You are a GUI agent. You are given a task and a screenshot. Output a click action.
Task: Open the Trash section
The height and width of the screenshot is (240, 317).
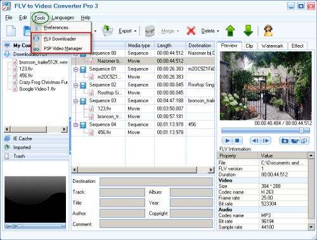[36, 156]
